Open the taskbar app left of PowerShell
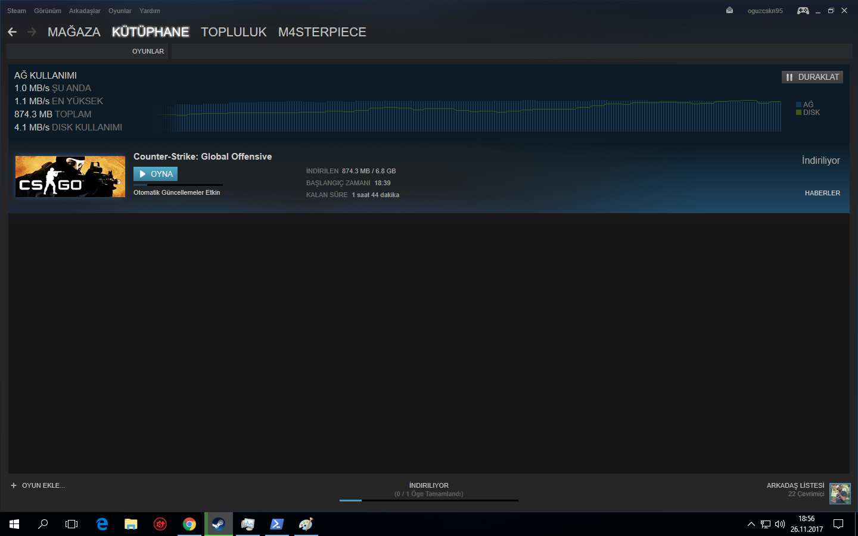Image resolution: width=858 pixels, height=536 pixels. (x=248, y=524)
